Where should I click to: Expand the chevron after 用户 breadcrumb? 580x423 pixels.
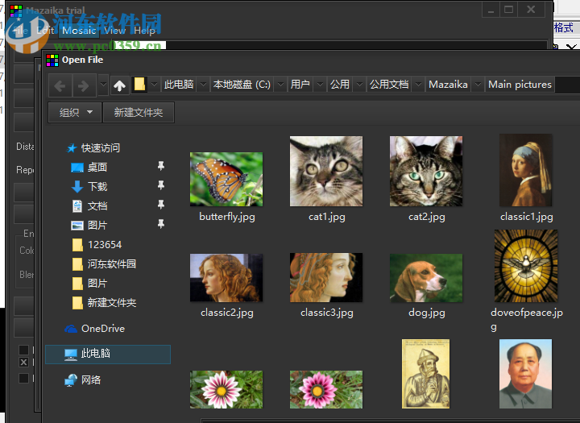tap(321, 85)
